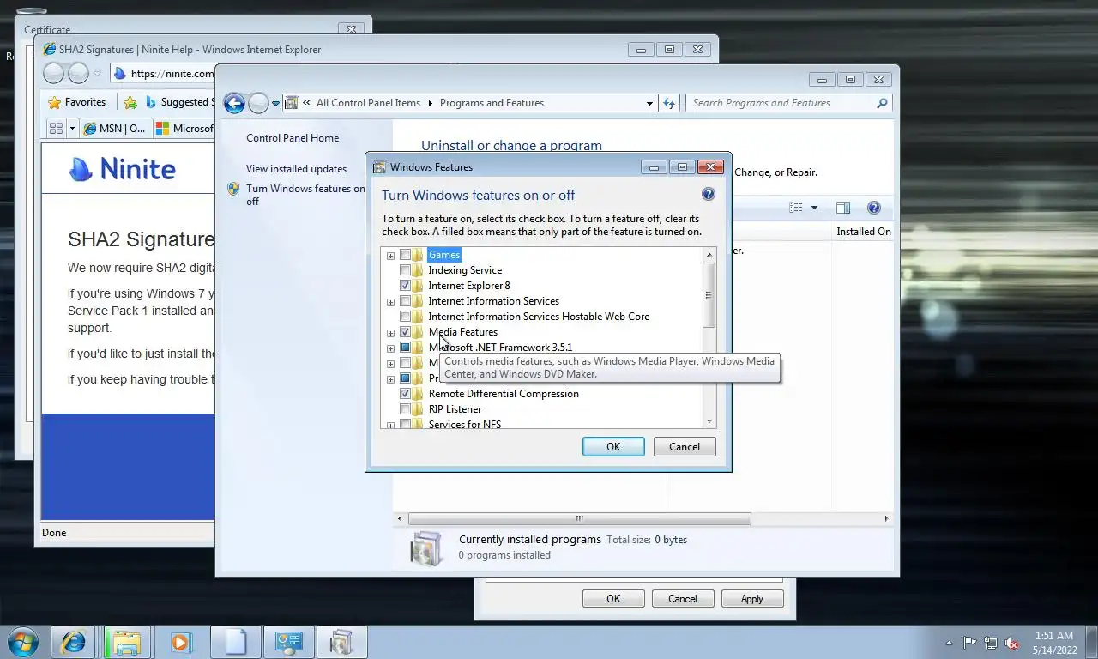Image resolution: width=1098 pixels, height=659 pixels.
Task: Click the Action Center flag in system tray
Action: pyautogui.click(x=969, y=643)
